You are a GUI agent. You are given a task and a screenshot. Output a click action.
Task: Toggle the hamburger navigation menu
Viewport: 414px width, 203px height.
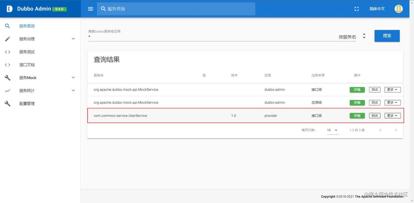click(x=91, y=9)
